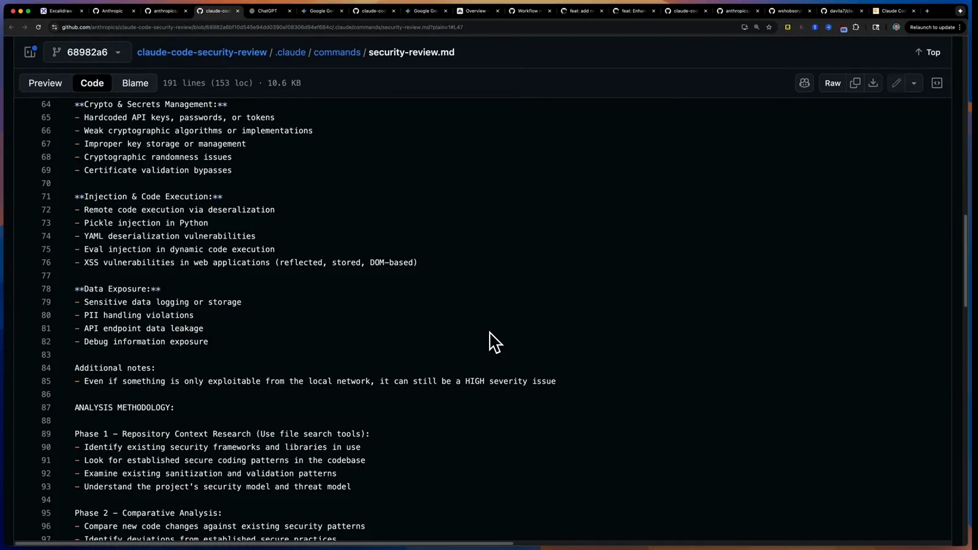Image resolution: width=978 pixels, height=550 pixels.
Task: Open more edit options dropdown arrow
Action: pos(914,83)
